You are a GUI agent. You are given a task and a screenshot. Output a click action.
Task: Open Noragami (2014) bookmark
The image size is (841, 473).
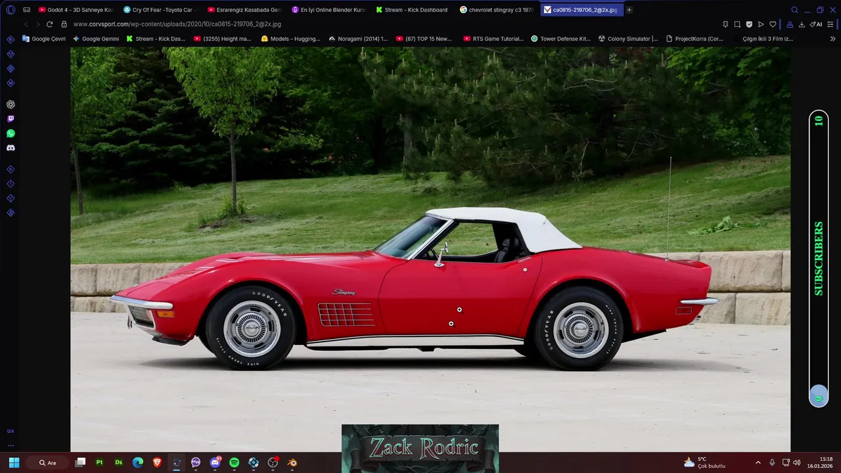click(x=358, y=39)
